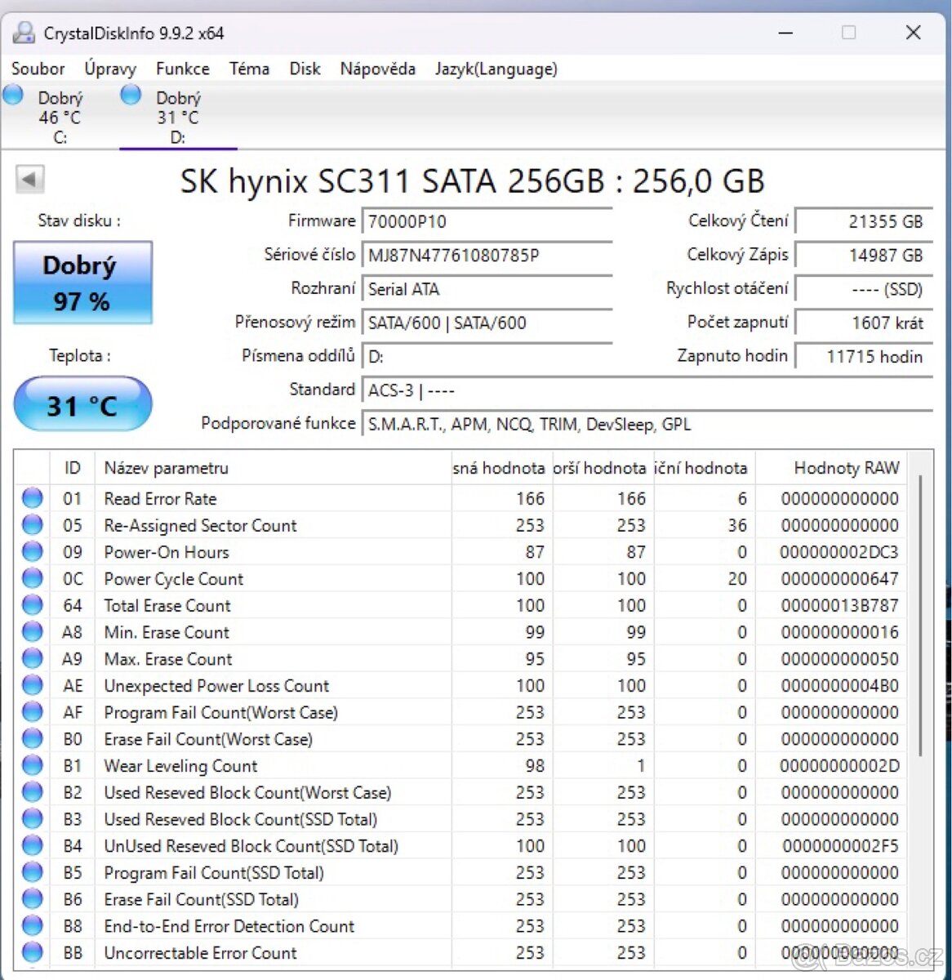The width and height of the screenshot is (952, 980).
Task: Click the Podporované funkce field
Action: coord(647,424)
